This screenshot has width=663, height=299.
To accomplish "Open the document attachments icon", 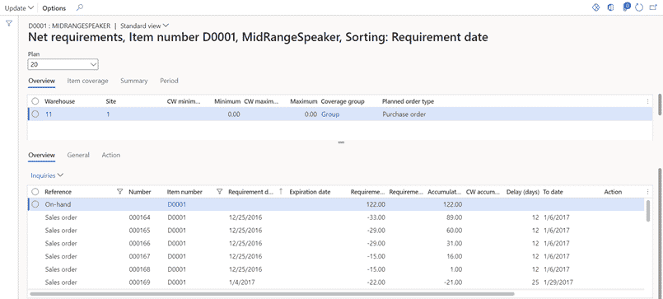I will click(627, 7).
